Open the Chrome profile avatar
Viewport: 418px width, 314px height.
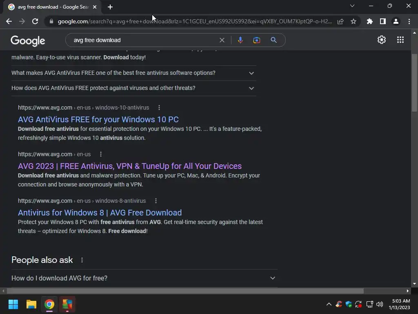(396, 21)
